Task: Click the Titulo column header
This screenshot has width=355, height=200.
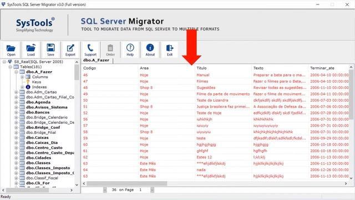Action: click(x=223, y=68)
